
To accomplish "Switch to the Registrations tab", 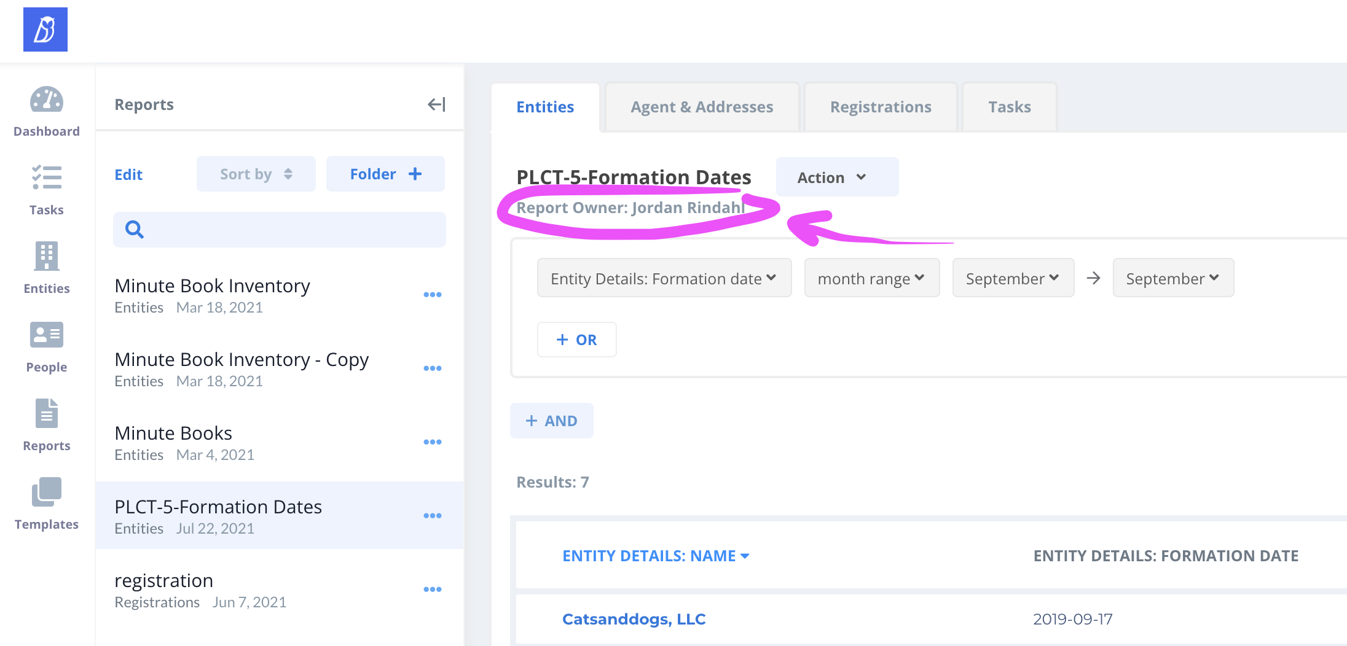I will 880,107.
